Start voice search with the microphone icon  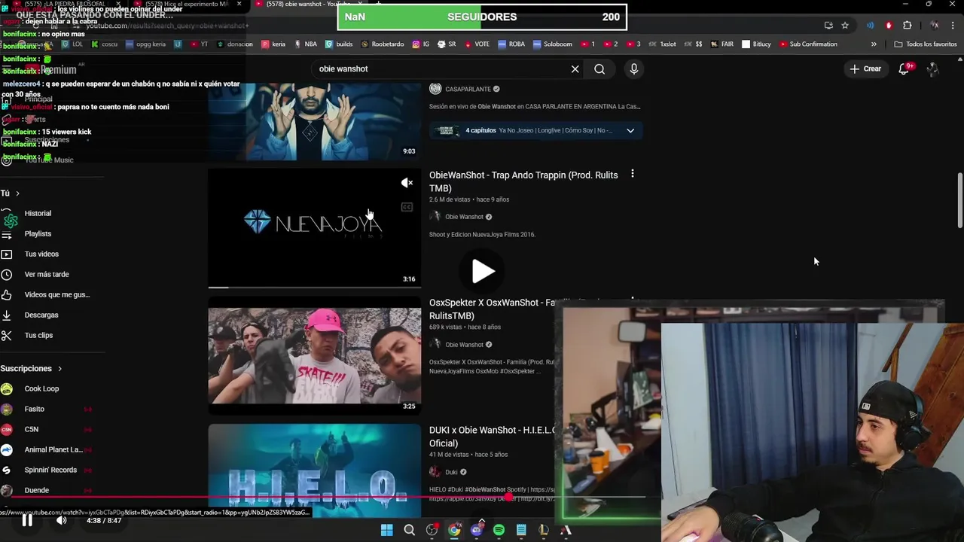(x=633, y=69)
